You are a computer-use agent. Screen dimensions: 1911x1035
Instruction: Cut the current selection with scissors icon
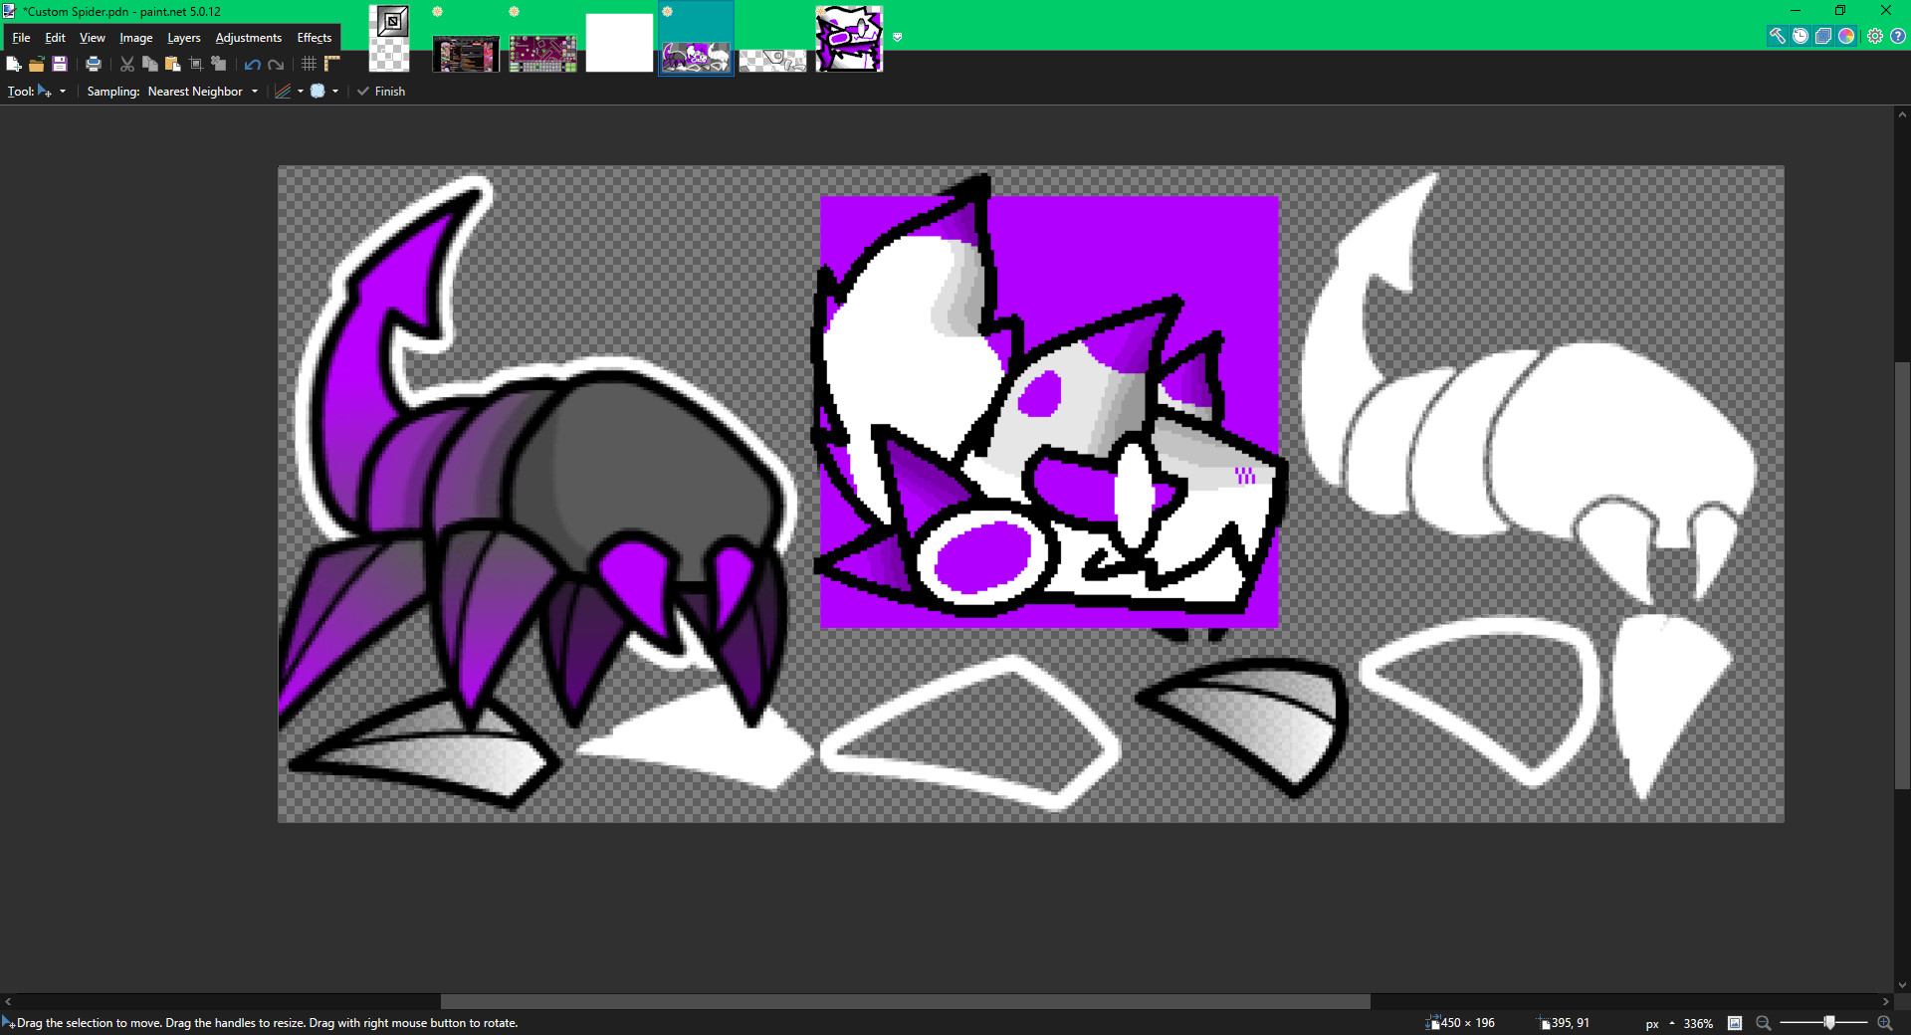click(127, 64)
